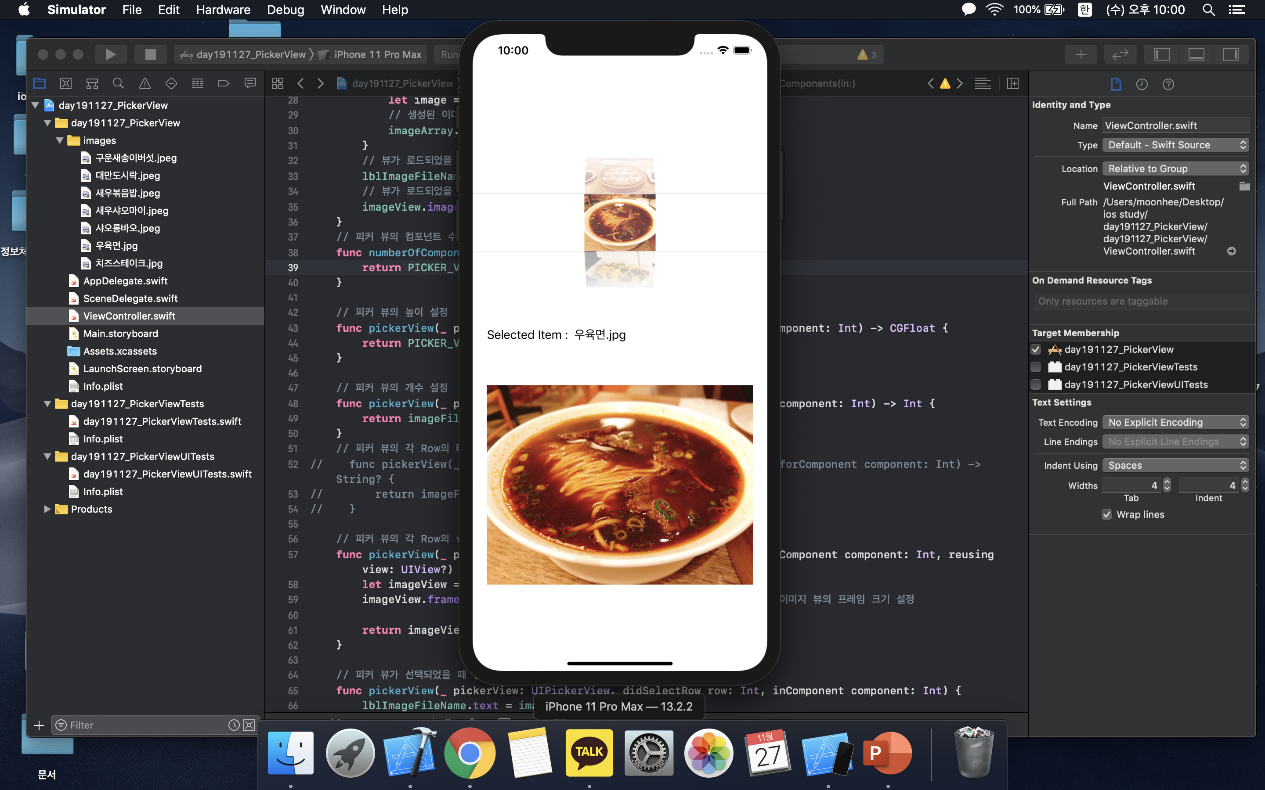
Task: Expand the Products folder
Action: [47, 509]
